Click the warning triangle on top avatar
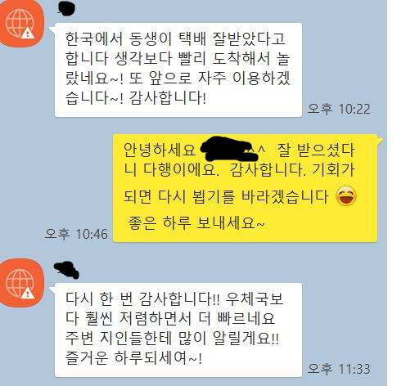 pyautogui.click(x=28, y=34)
